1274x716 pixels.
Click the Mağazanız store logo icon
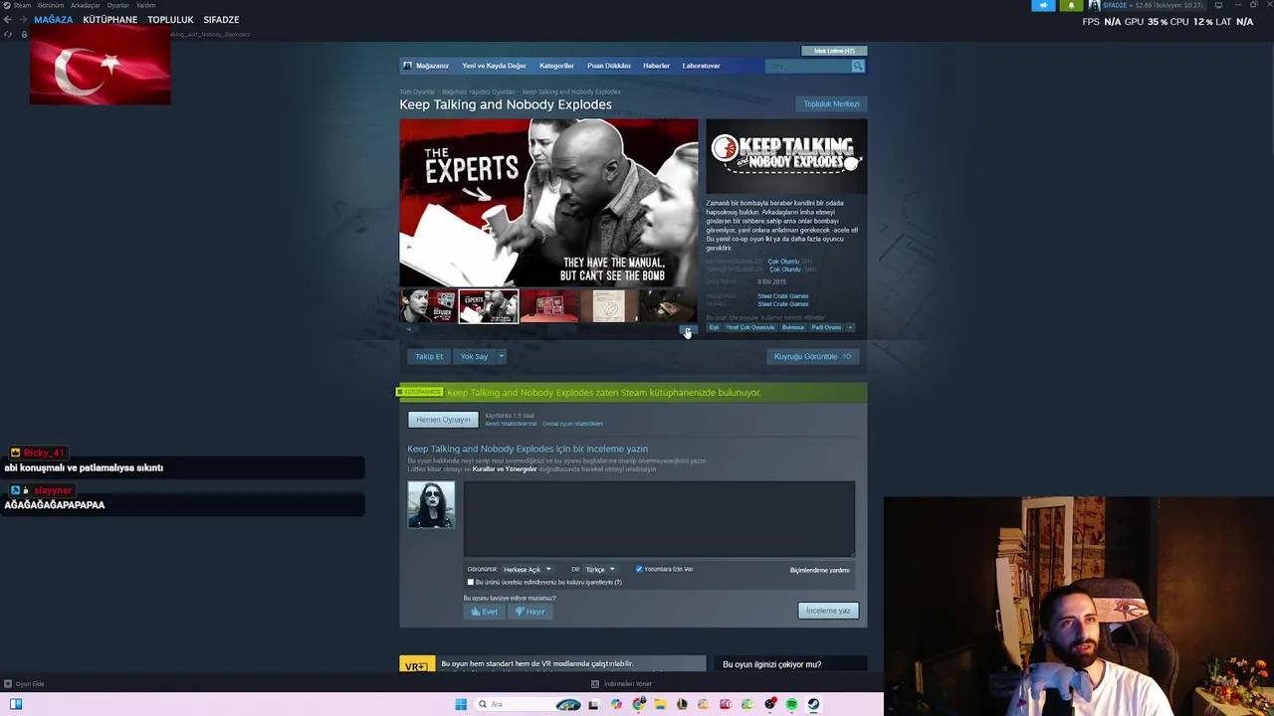coord(407,66)
